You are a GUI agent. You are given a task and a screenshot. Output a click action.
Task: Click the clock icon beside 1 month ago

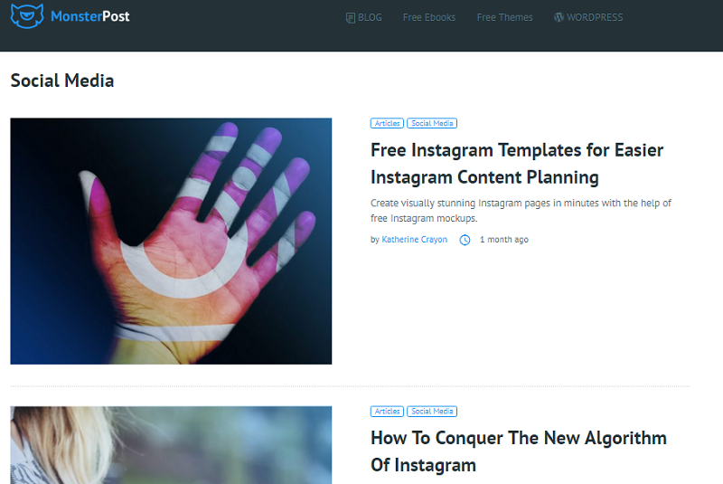pos(465,240)
